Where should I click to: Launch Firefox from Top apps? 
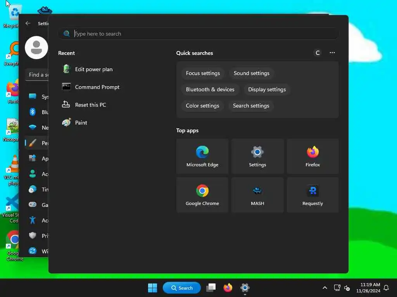point(313,156)
